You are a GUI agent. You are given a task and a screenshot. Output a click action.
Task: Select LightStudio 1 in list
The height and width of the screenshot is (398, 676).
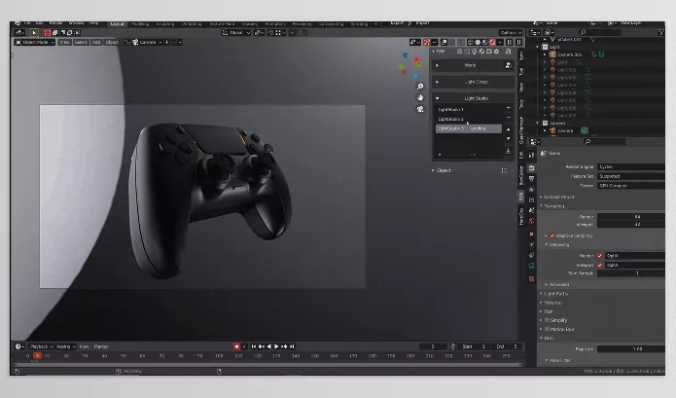(x=468, y=110)
